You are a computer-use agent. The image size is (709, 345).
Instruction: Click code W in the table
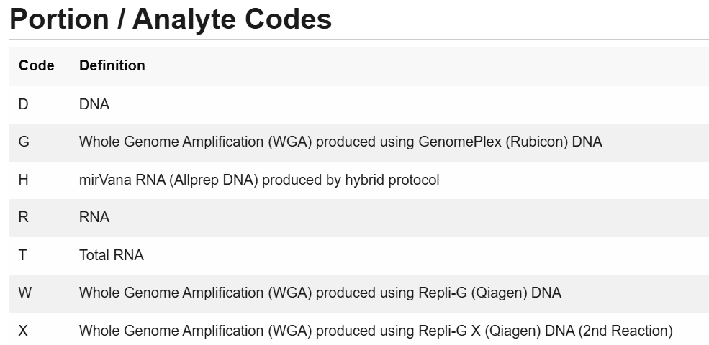tap(25, 293)
